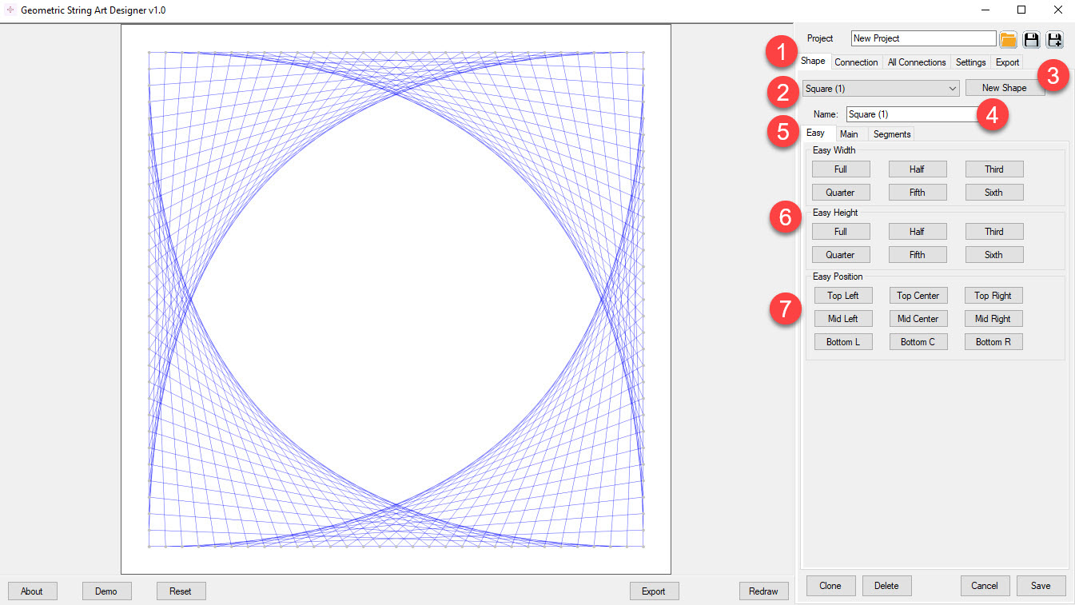Switch to the Shape tab

[x=813, y=62]
